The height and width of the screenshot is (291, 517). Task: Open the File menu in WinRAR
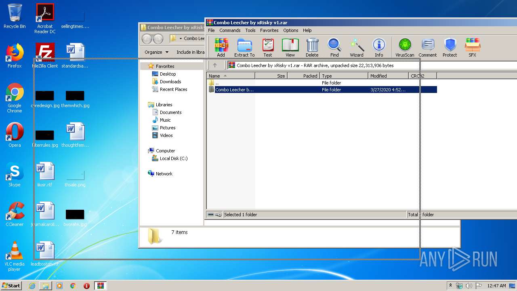click(x=211, y=30)
